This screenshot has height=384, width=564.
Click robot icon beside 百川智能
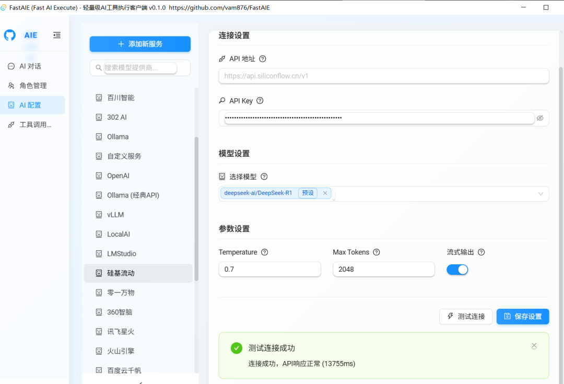(99, 98)
